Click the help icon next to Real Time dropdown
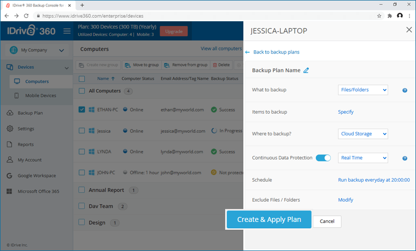This screenshot has width=416, height=251. [405, 158]
